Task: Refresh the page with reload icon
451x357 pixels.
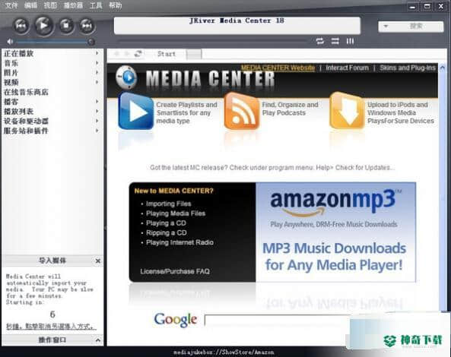Action: 138,54
